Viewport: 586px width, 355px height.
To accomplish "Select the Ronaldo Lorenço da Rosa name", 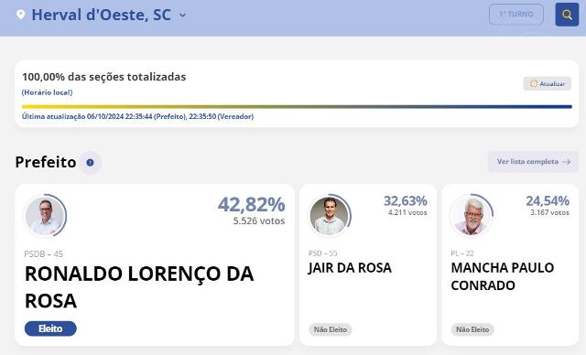I will coord(139,287).
